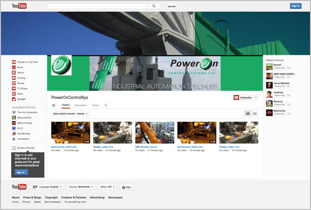The height and width of the screenshot is (210, 311).
Task: Click the channel home icon tab
Action: (x=54, y=106)
